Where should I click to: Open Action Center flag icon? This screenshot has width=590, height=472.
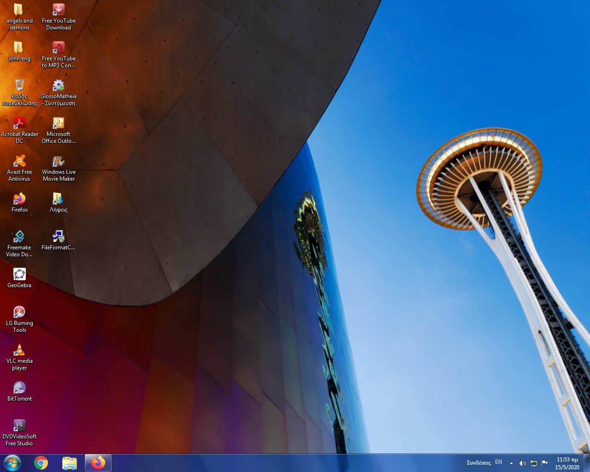pyautogui.click(x=545, y=463)
